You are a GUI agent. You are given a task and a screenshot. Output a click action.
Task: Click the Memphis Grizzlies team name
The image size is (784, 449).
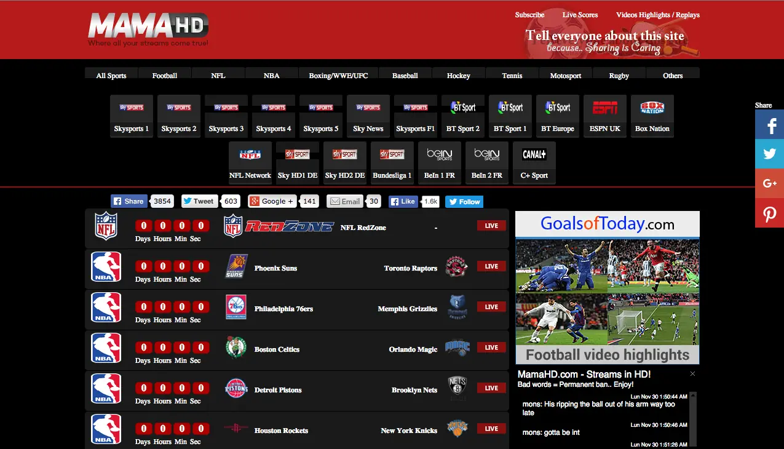tap(408, 309)
